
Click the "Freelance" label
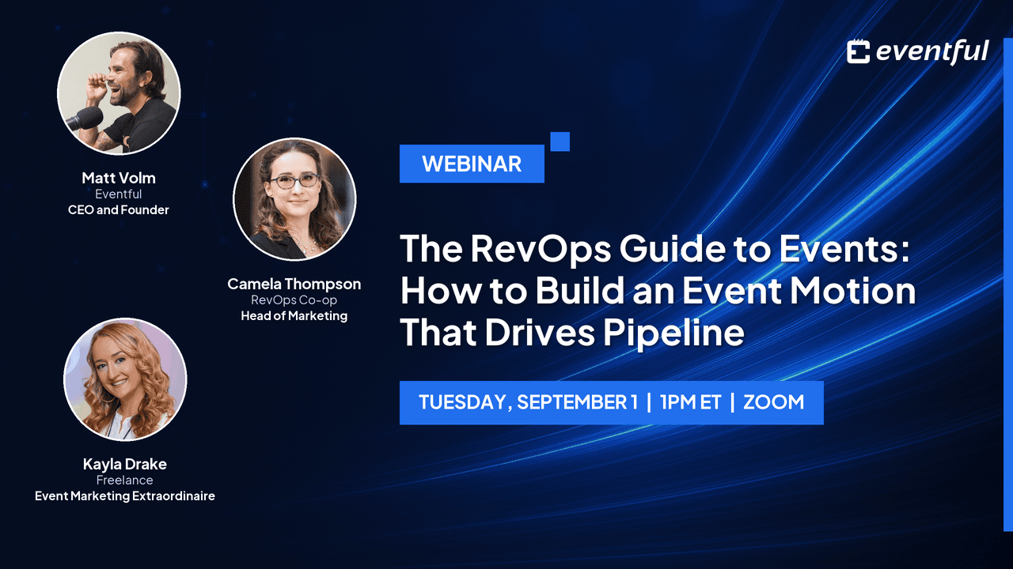click(125, 480)
